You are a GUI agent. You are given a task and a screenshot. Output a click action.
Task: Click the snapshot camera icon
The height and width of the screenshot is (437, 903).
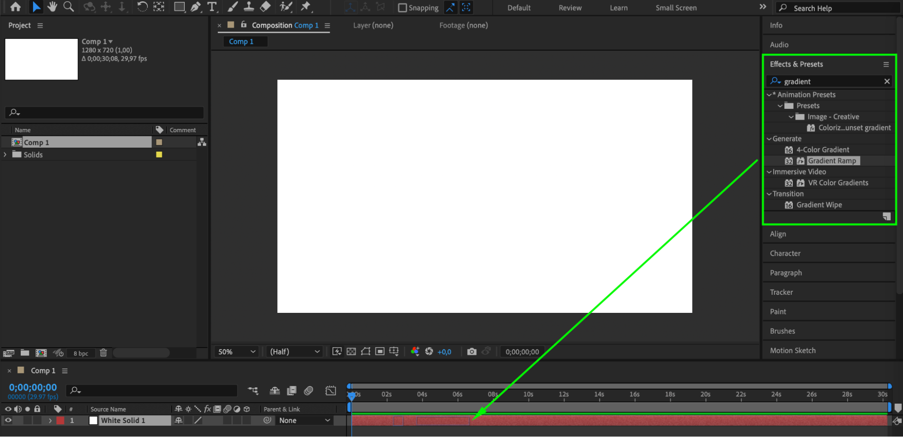tap(472, 352)
